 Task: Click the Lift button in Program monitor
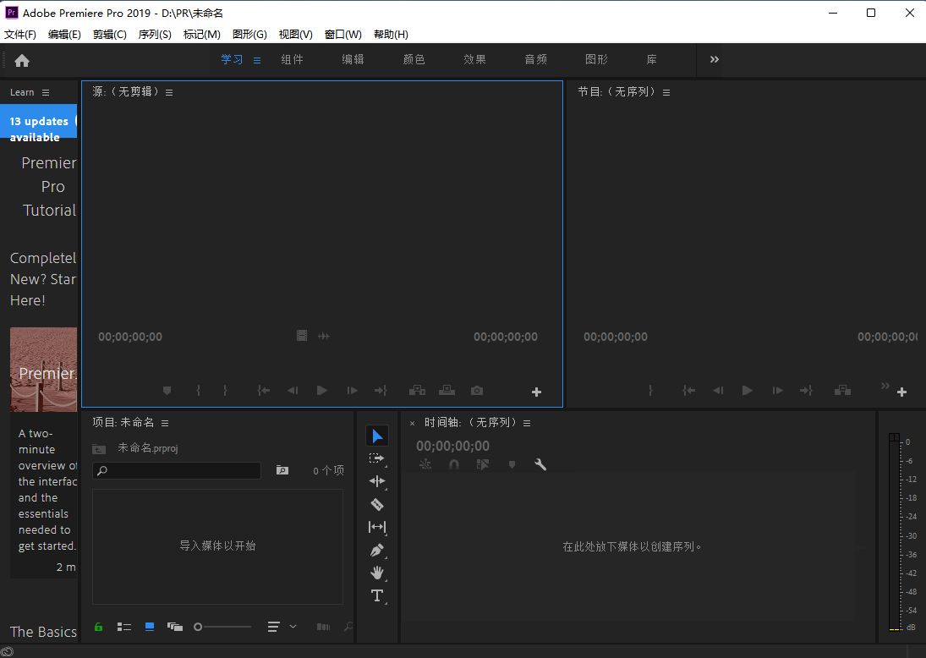click(842, 391)
